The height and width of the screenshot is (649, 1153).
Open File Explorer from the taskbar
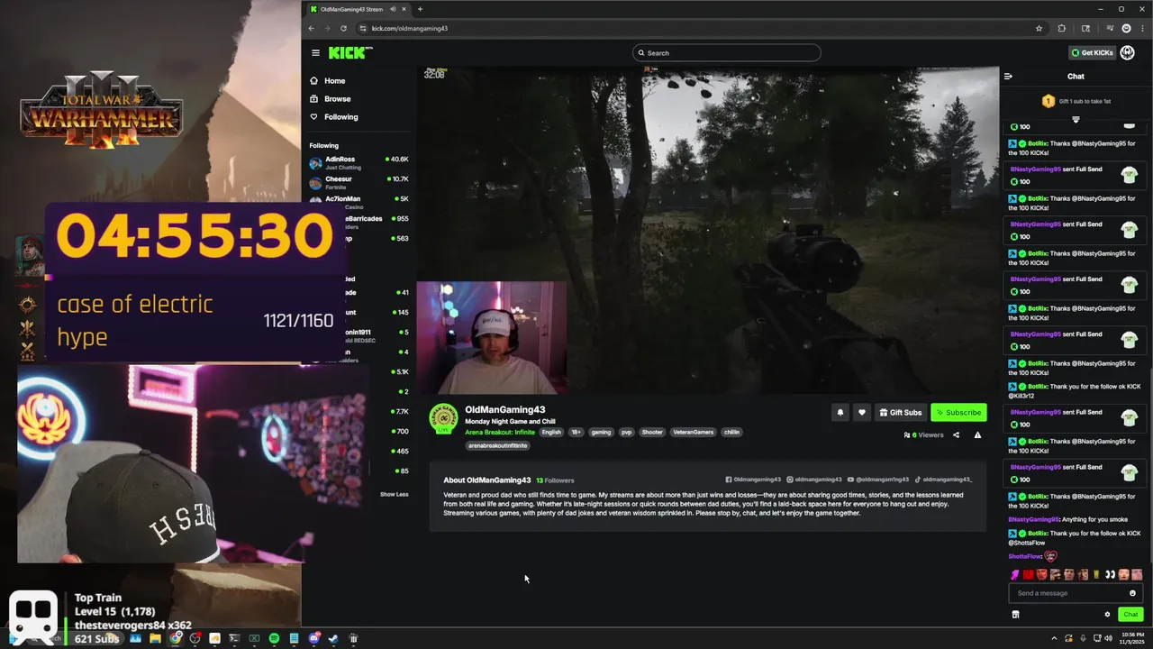(155, 638)
